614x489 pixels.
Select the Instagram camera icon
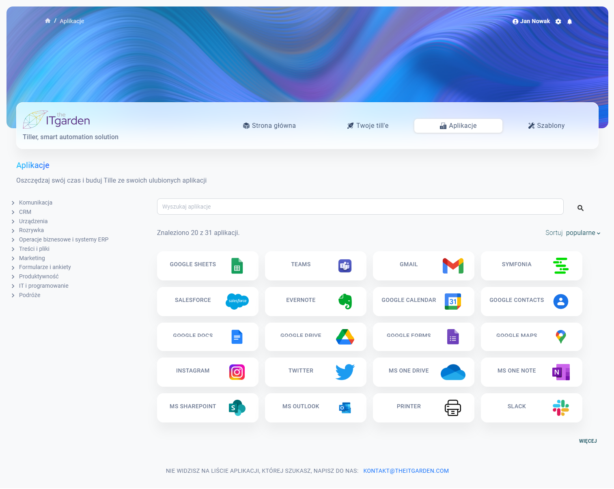coord(237,372)
